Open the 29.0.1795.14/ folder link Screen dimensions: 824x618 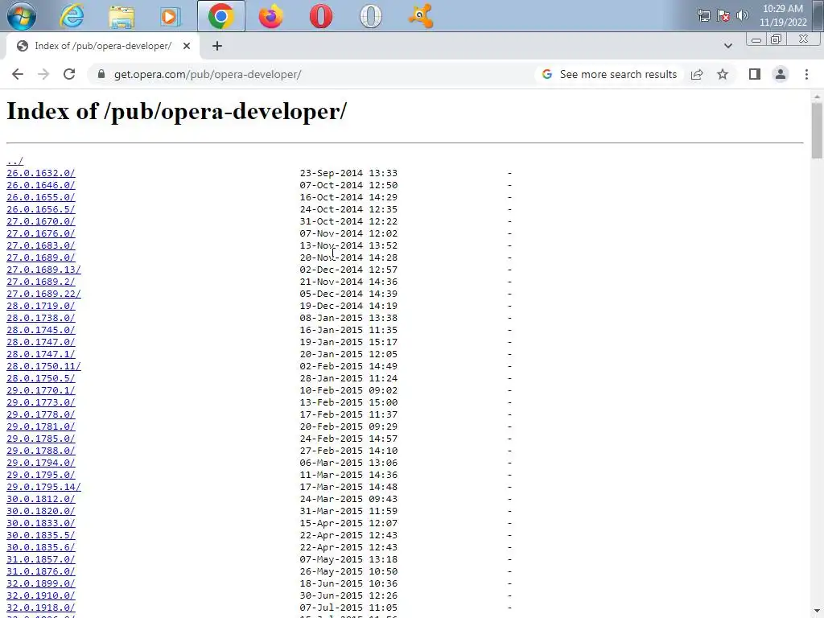[43, 487]
